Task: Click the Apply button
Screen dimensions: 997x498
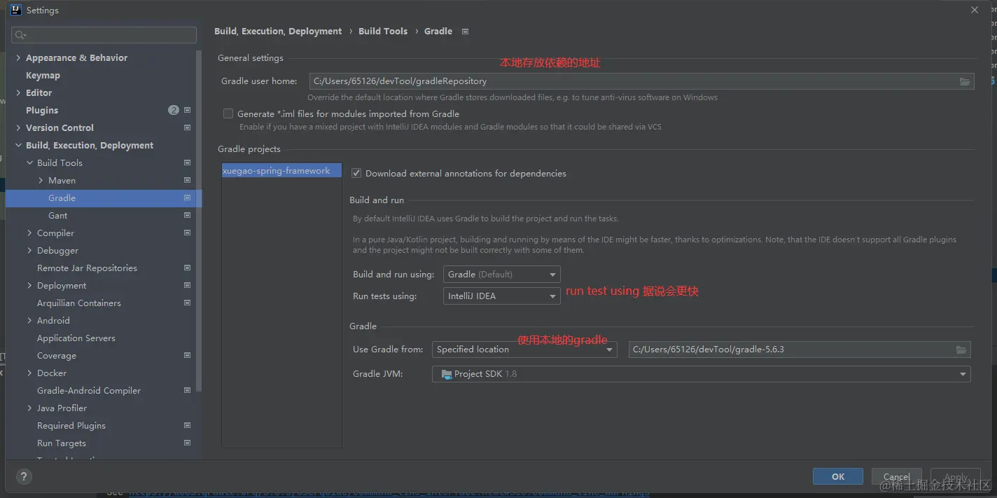Action: click(956, 476)
